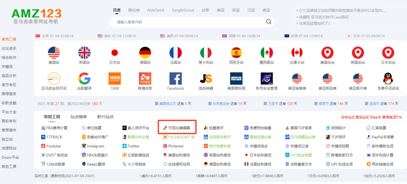Image resolution: width=407 pixels, height=184 pixels.
Task: Open the 收藏贴 亚马逊29种开Case路径 news link
Action: coord(324,17)
